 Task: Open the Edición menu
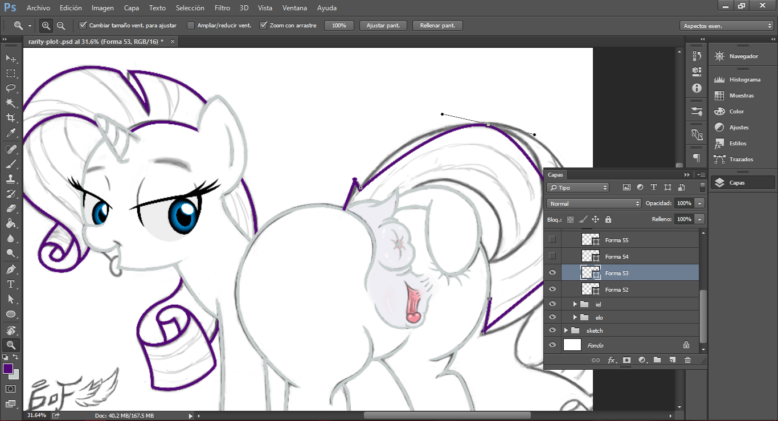pyautogui.click(x=71, y=8)
